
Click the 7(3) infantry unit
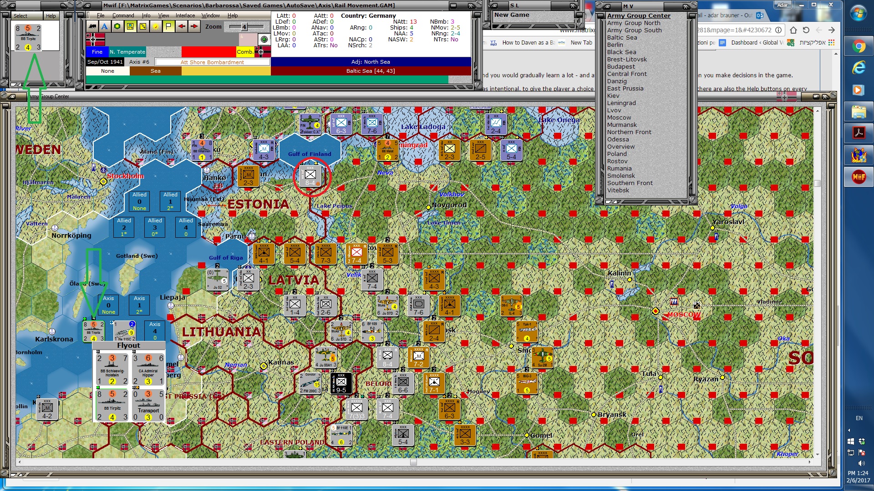pyautogui.click(x=356, y=409)
